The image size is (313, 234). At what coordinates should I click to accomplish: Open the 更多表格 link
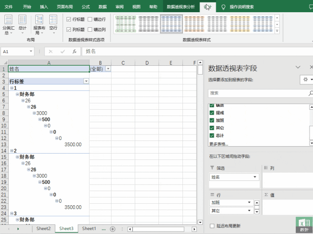click(219, 144)
